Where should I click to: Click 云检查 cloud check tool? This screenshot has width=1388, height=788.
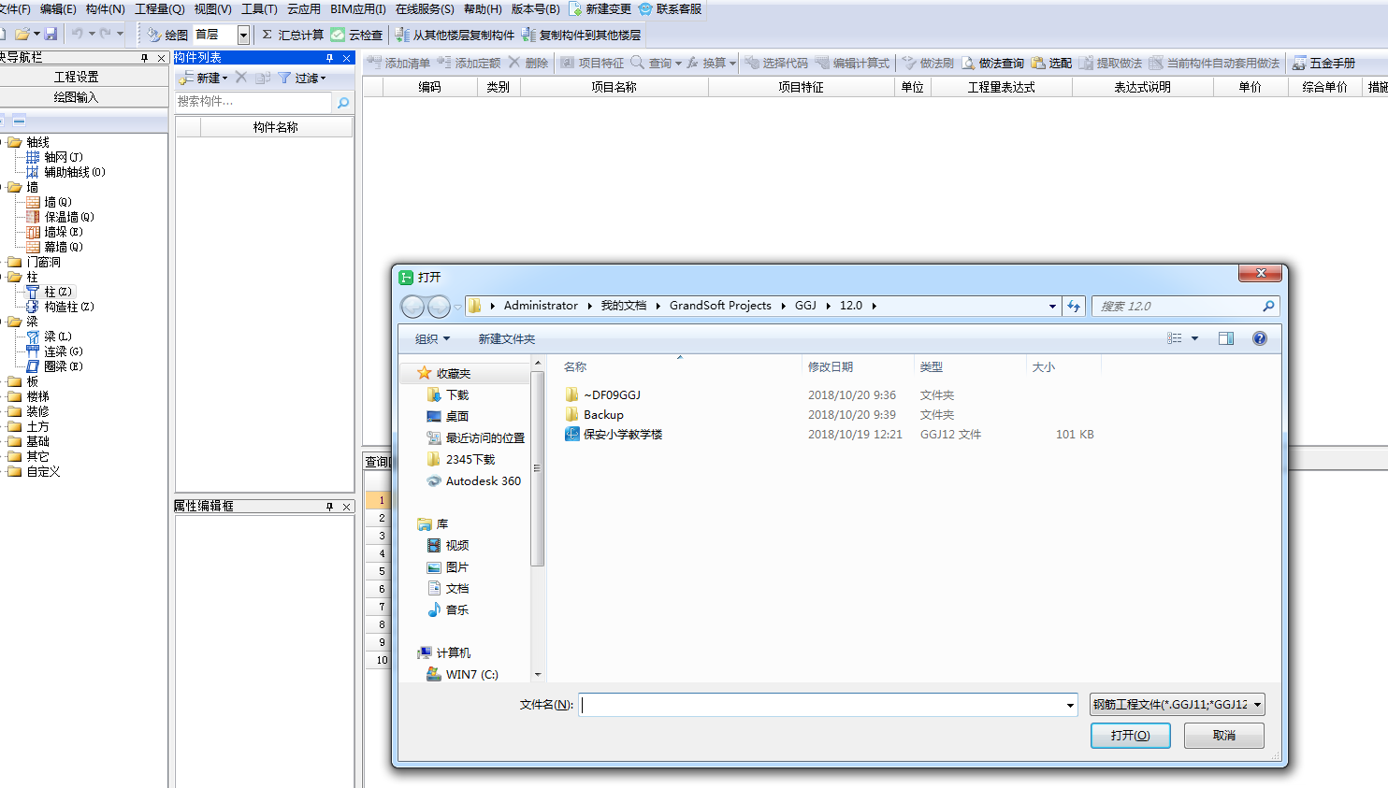(x=356, y=35)
